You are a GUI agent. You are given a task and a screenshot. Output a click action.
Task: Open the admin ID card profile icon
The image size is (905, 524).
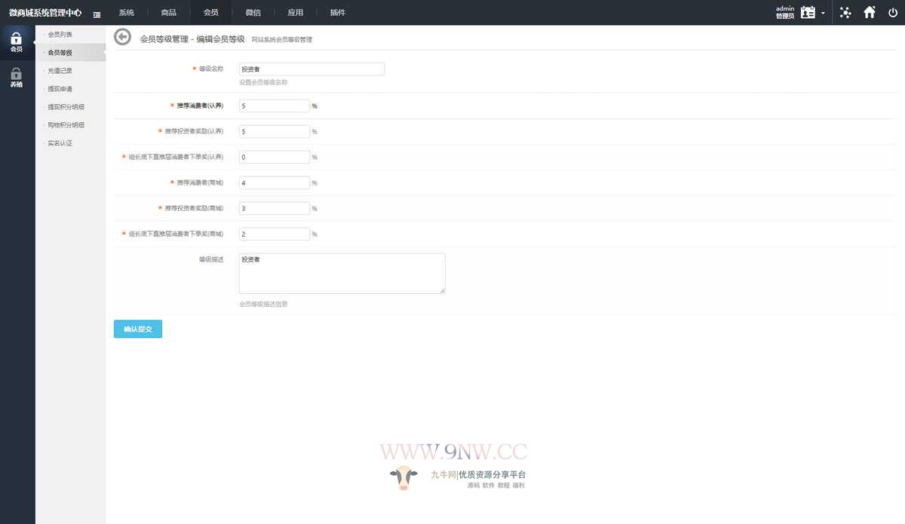pos(808,13)
